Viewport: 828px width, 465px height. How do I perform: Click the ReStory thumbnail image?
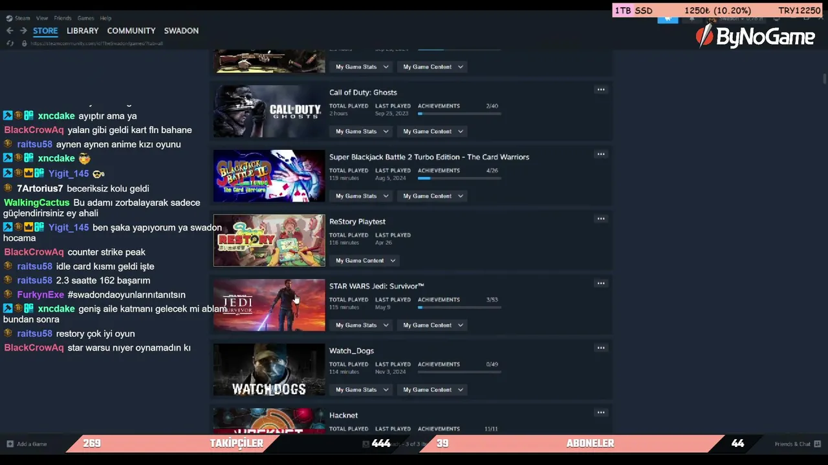[269, 240]
